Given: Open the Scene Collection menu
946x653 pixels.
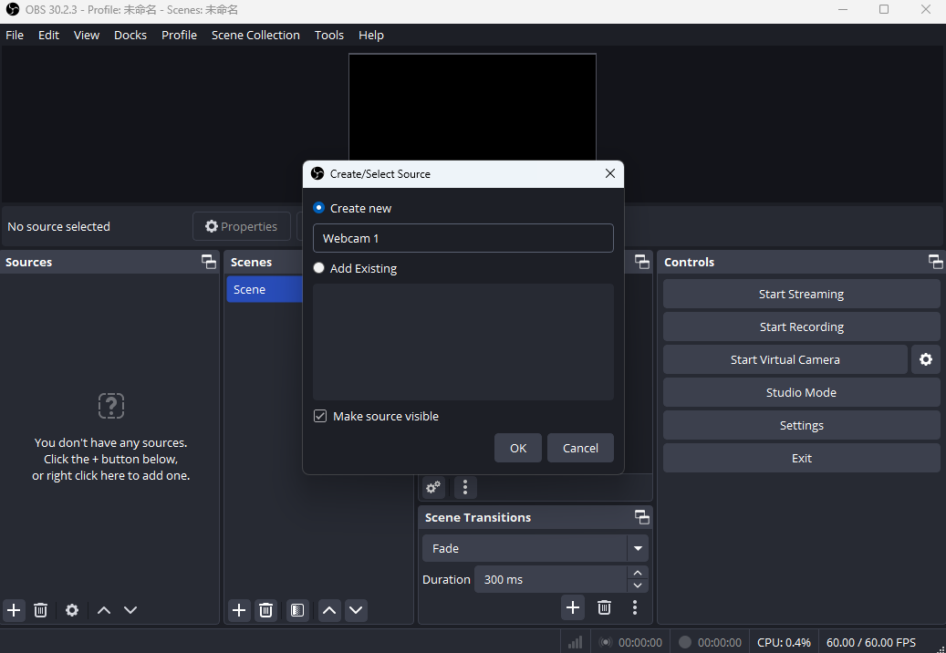Looking at the screenshot, I should [x=255, y=35].
